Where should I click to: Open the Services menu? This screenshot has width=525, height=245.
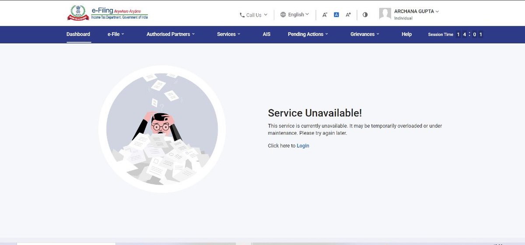point(229,34)
